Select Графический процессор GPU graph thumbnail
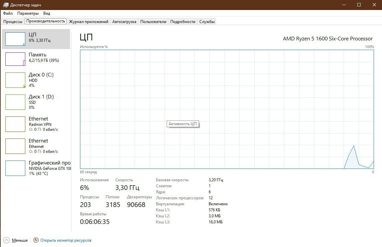The image size is (382, 247). tap(15, 168)
